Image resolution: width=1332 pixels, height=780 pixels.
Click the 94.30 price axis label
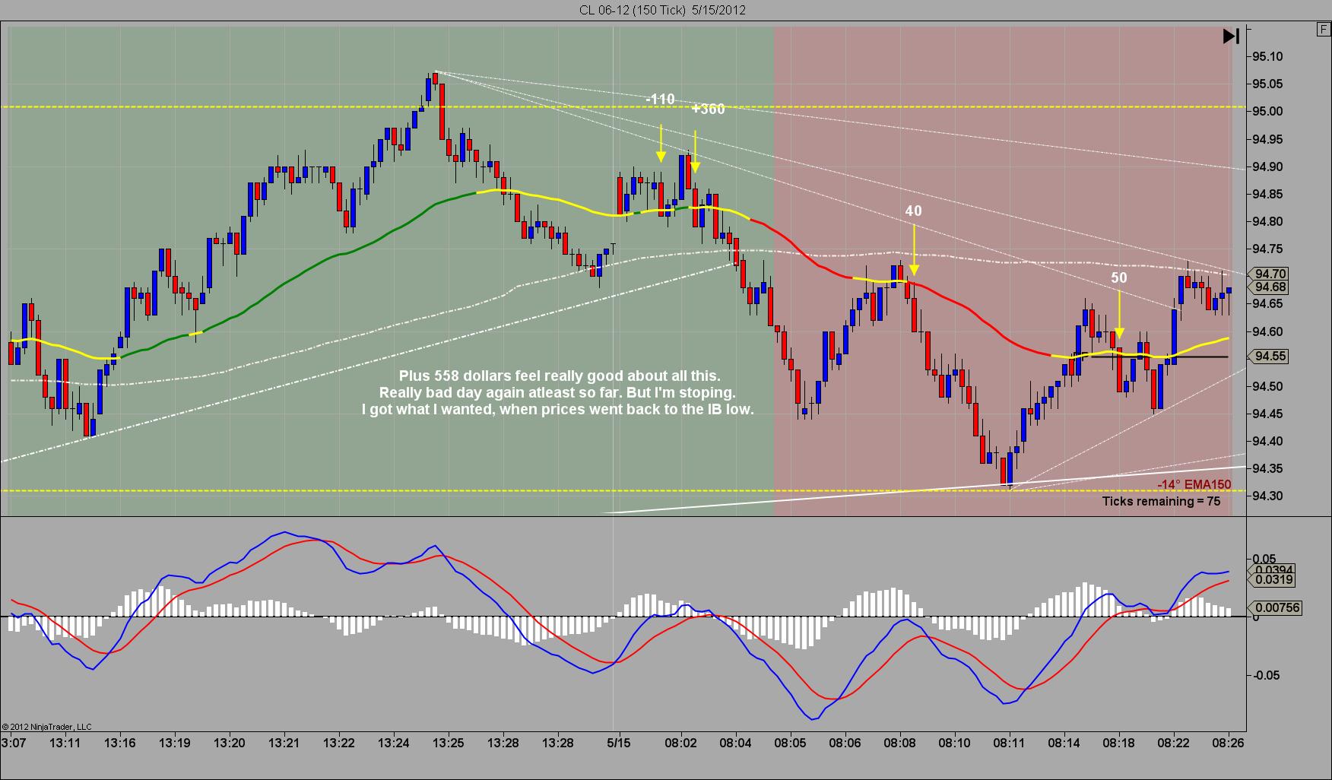tap(1267, 496)
